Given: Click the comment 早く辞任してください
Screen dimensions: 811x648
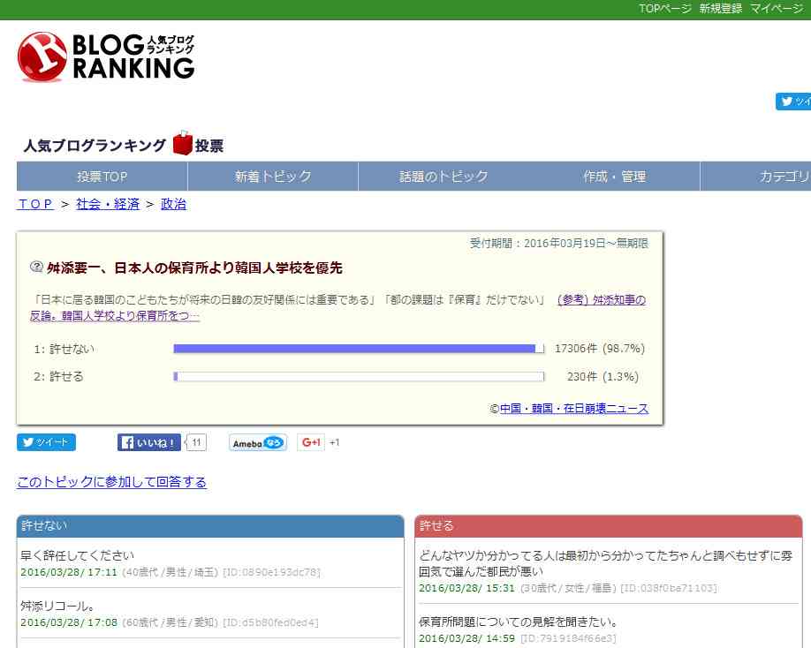Looking at the screenshot, I should [x=77, y=555].
